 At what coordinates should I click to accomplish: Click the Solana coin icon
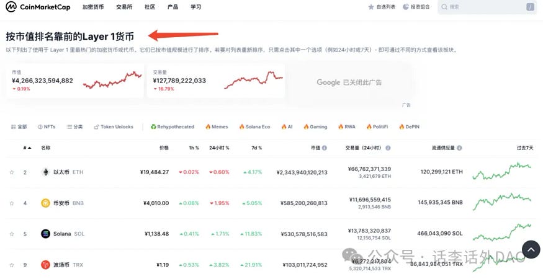(45, 234)
